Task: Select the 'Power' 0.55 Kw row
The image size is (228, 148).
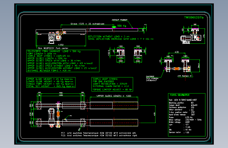Action: pos(181,117)
